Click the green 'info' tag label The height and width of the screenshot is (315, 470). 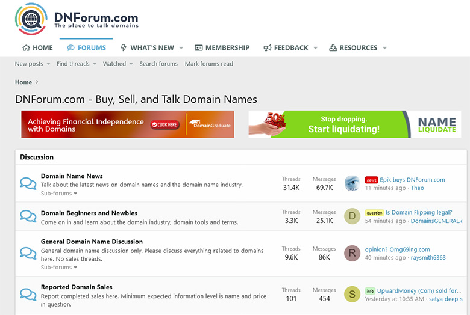pyautogui.click(x=370, y=291)
